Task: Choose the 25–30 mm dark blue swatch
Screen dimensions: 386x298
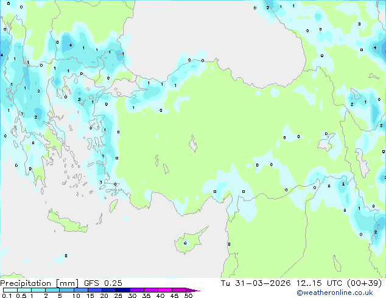Action: click(122, 290)
